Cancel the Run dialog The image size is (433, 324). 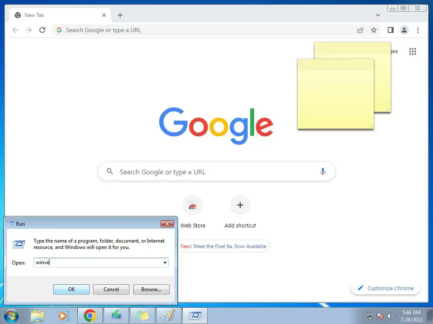point(111,289)
